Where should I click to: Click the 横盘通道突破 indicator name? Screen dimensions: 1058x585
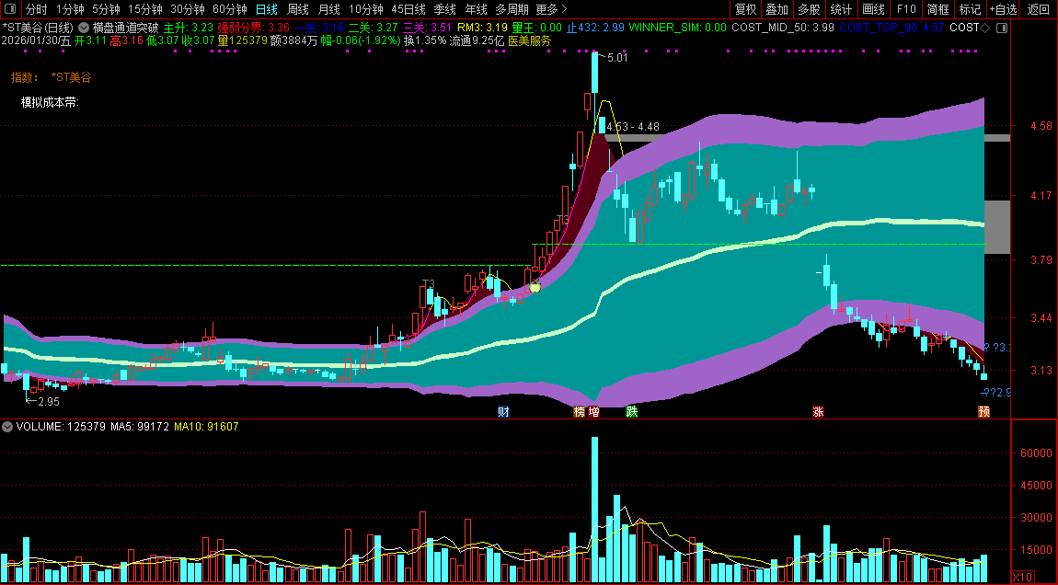point(125,28)
